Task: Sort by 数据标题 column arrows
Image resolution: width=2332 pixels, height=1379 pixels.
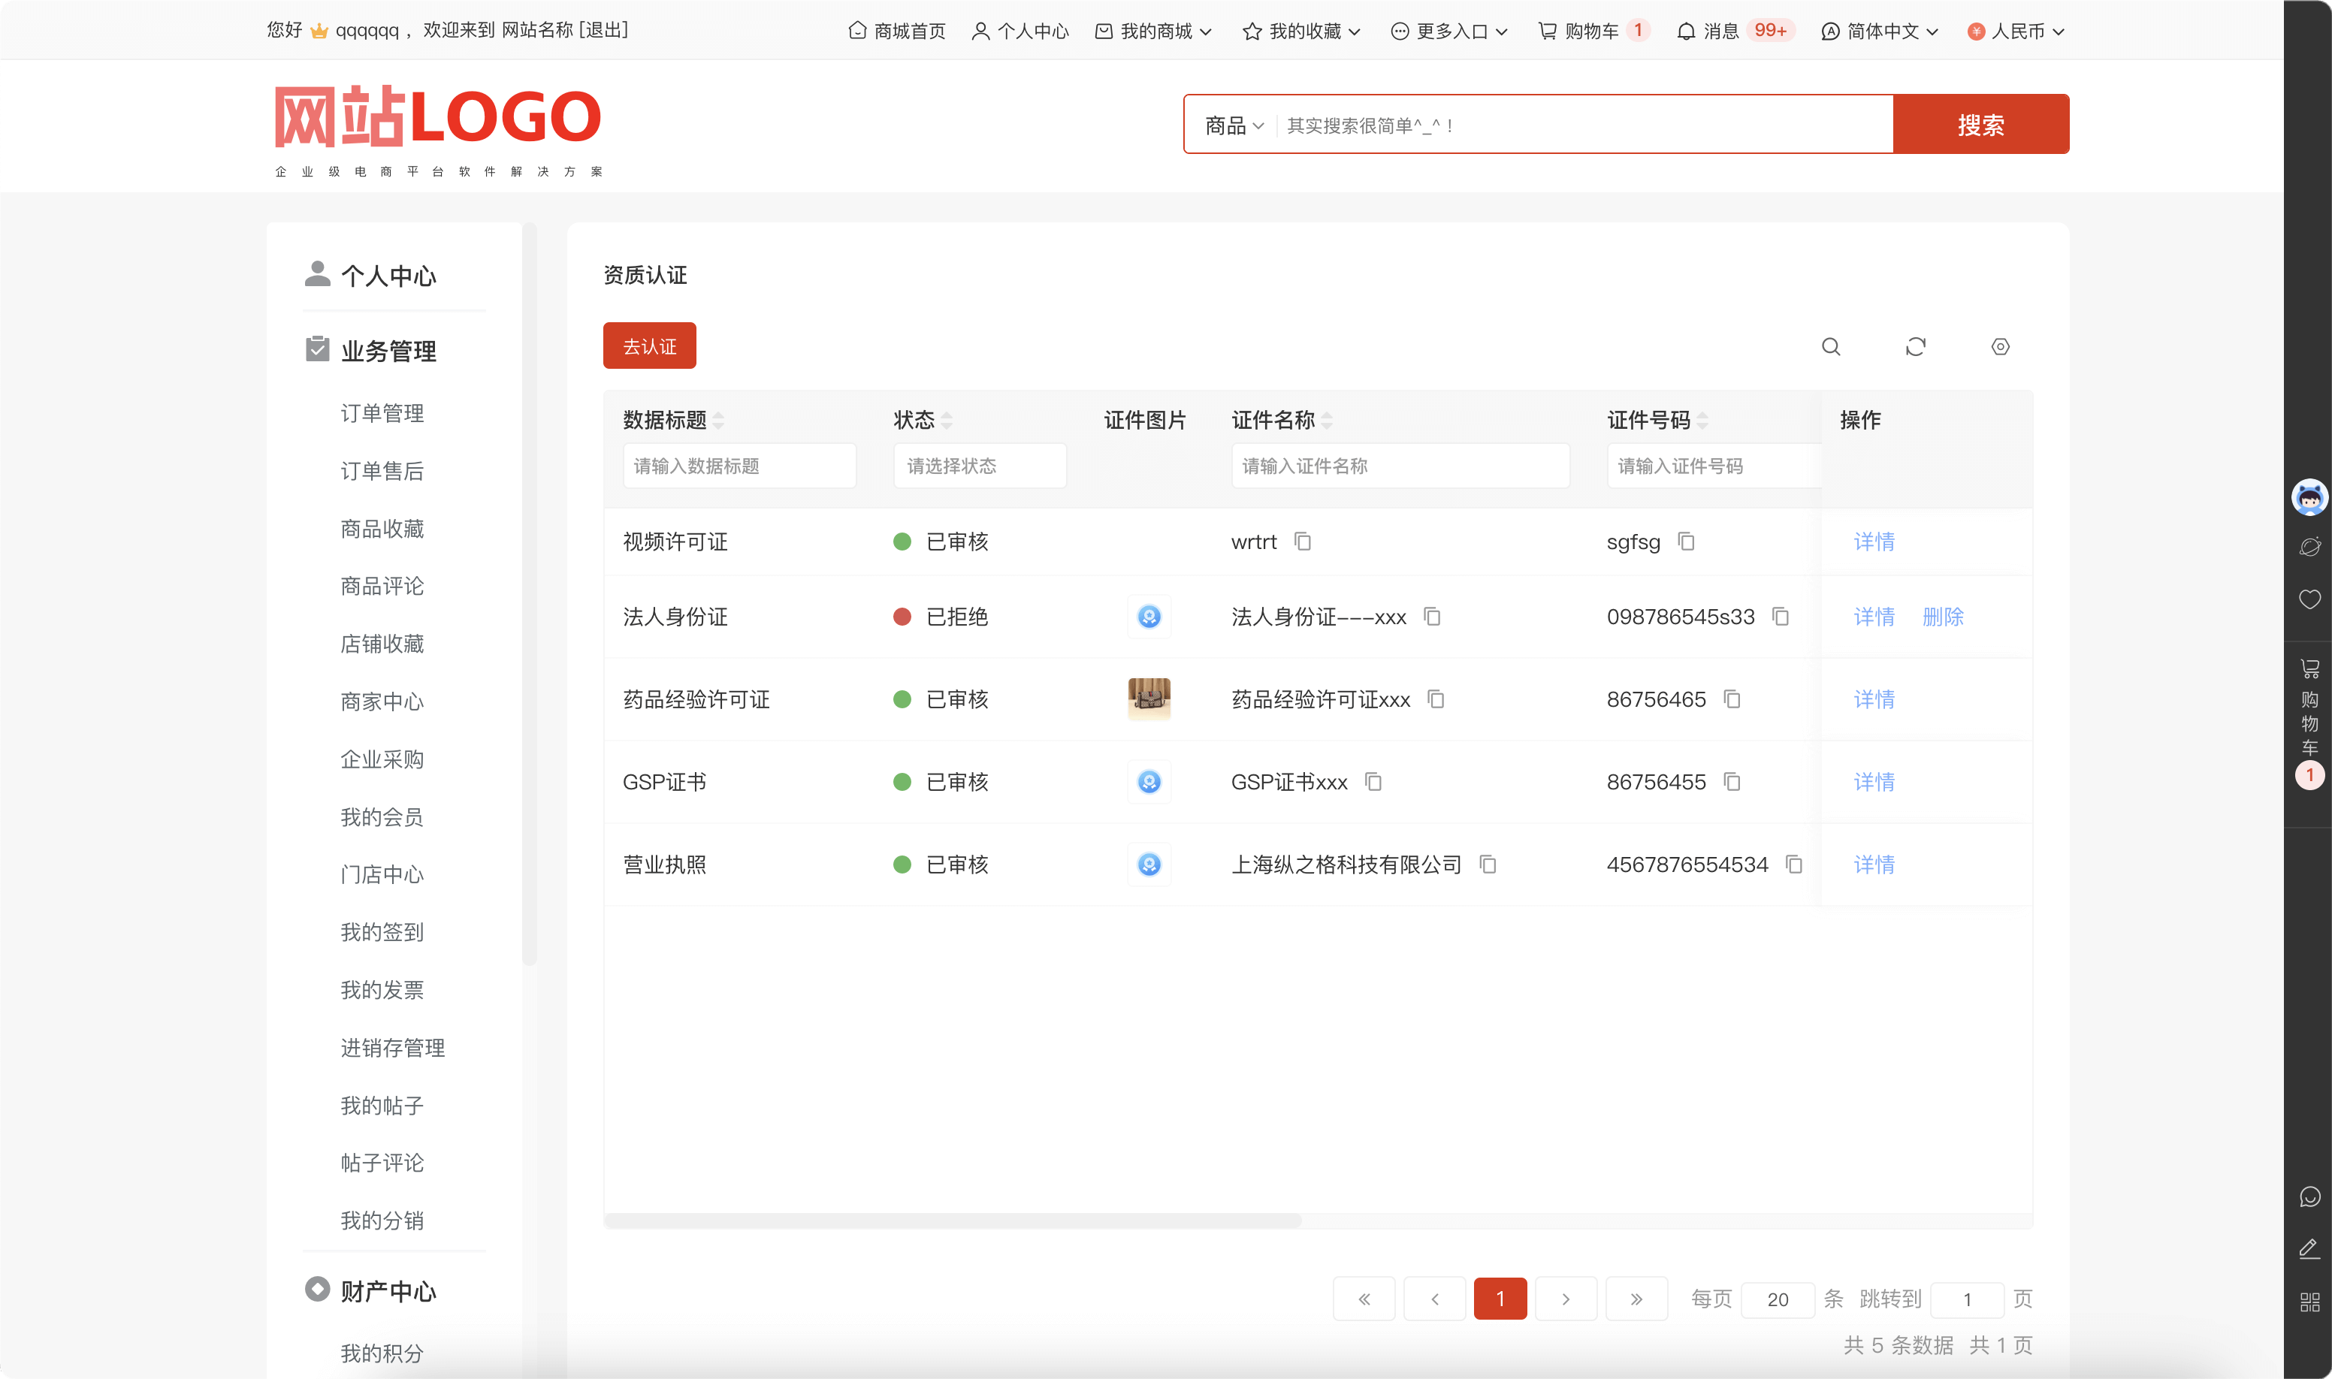Action: click(718, 421)
